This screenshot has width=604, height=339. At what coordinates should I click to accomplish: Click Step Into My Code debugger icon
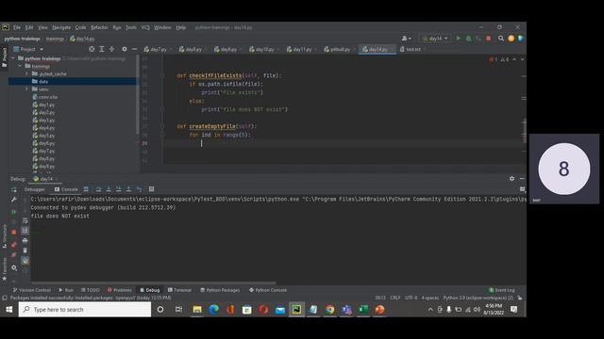(x=119, y=189)
